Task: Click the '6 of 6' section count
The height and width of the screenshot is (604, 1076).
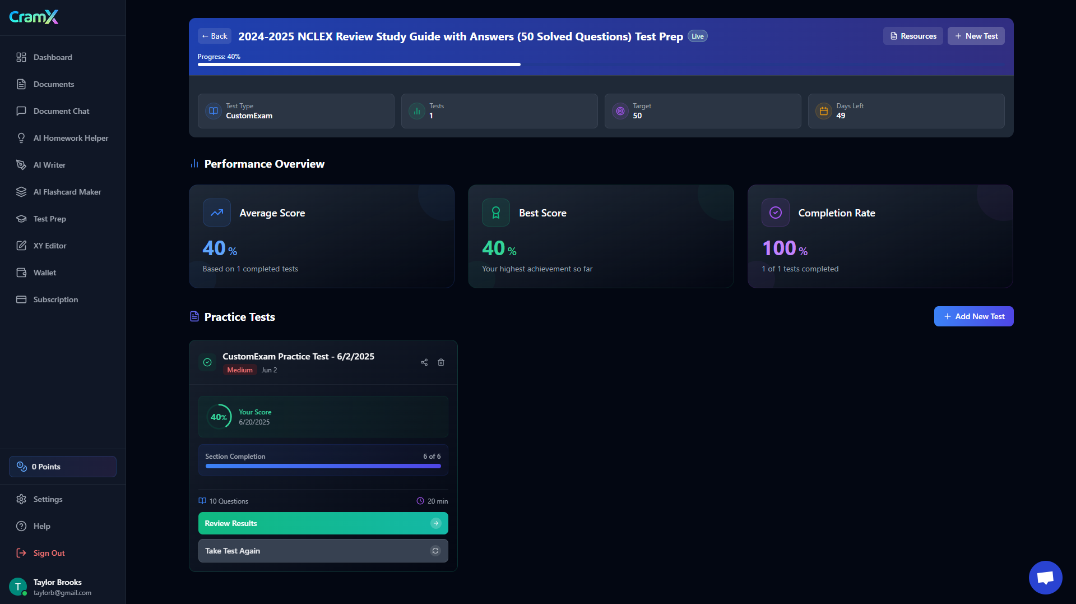Action: pos(432,457)
